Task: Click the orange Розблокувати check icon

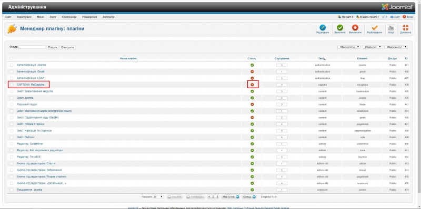Action: [x=375, y=28]
